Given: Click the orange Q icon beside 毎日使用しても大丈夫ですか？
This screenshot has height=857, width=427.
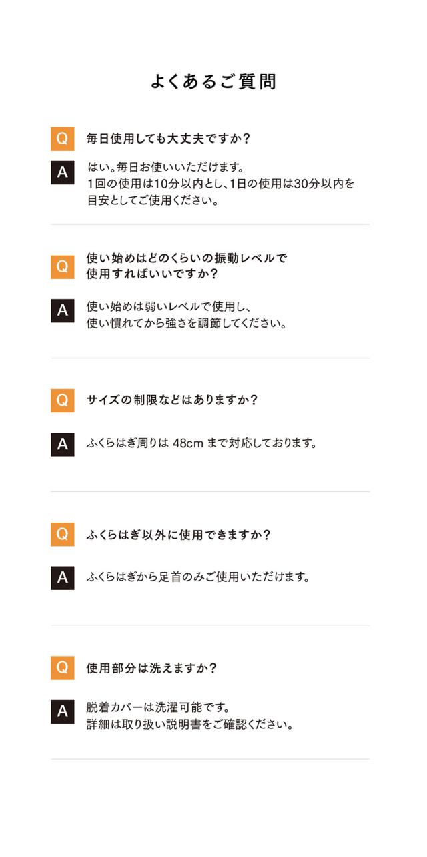Looking at the screenshot, I should point(62,139).
